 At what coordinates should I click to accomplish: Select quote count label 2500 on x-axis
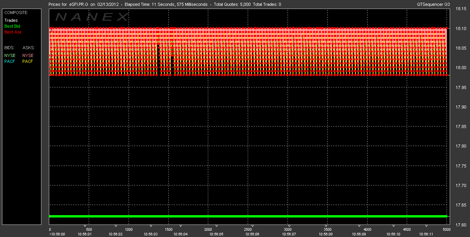(248, 230)
